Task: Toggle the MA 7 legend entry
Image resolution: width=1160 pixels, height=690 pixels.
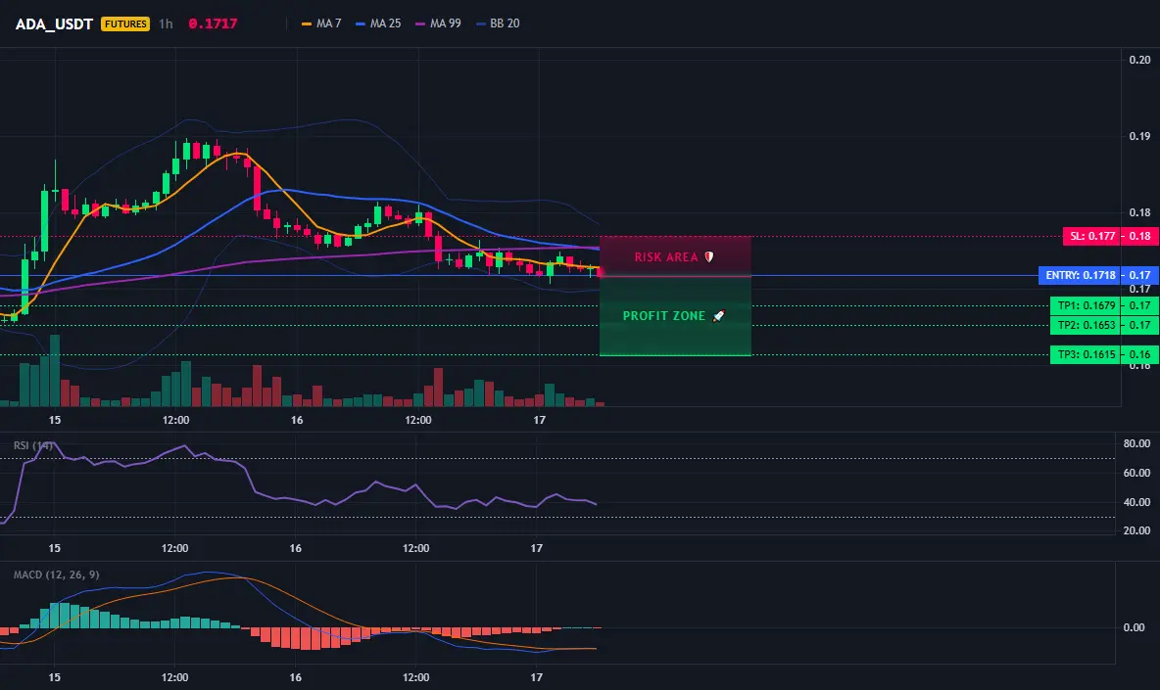Action: click(x=321, y=23)
